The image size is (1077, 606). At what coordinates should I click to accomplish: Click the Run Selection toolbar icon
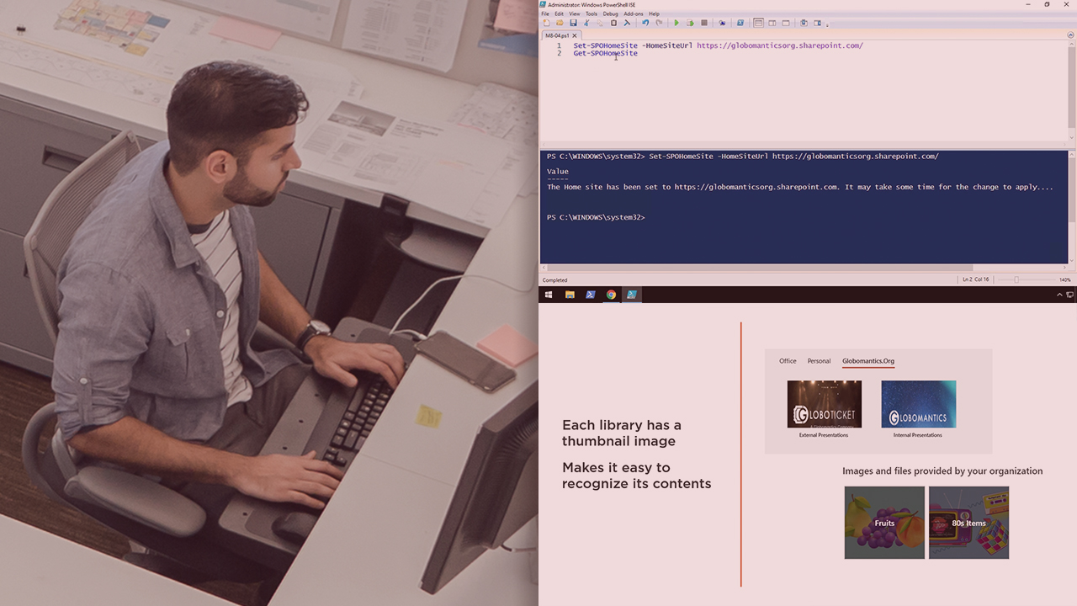(690, 24)
